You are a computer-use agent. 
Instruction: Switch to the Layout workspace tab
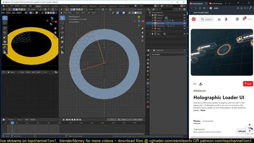[38, 6]
